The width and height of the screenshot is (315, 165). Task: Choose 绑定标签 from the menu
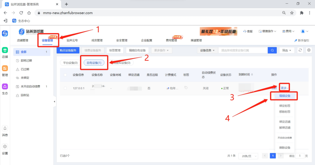[x=285, y=106]
